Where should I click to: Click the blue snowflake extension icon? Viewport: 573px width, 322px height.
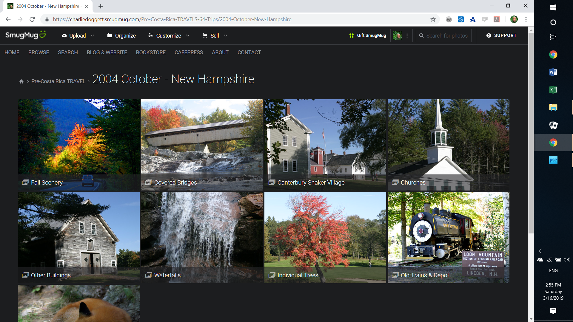pyautogui.click(x=461, y=19)
